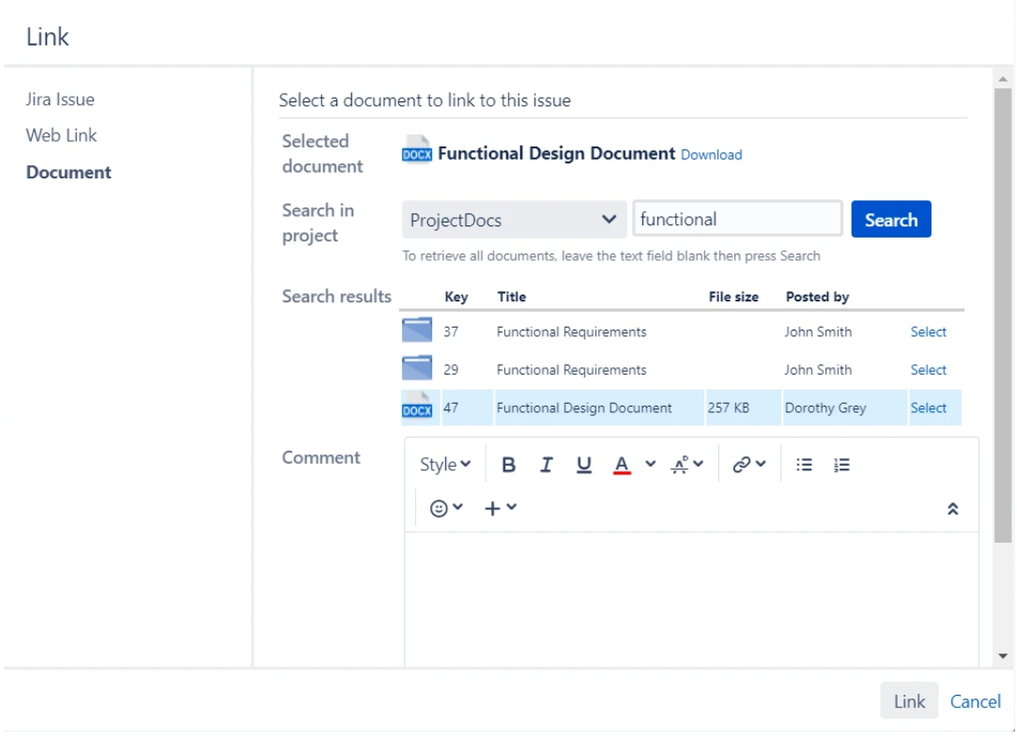Viewport: 1017px width, 739px height.
Task: Toggle bold formatting in comment editor
Action: pyautogui.click(x=509, y=465)
